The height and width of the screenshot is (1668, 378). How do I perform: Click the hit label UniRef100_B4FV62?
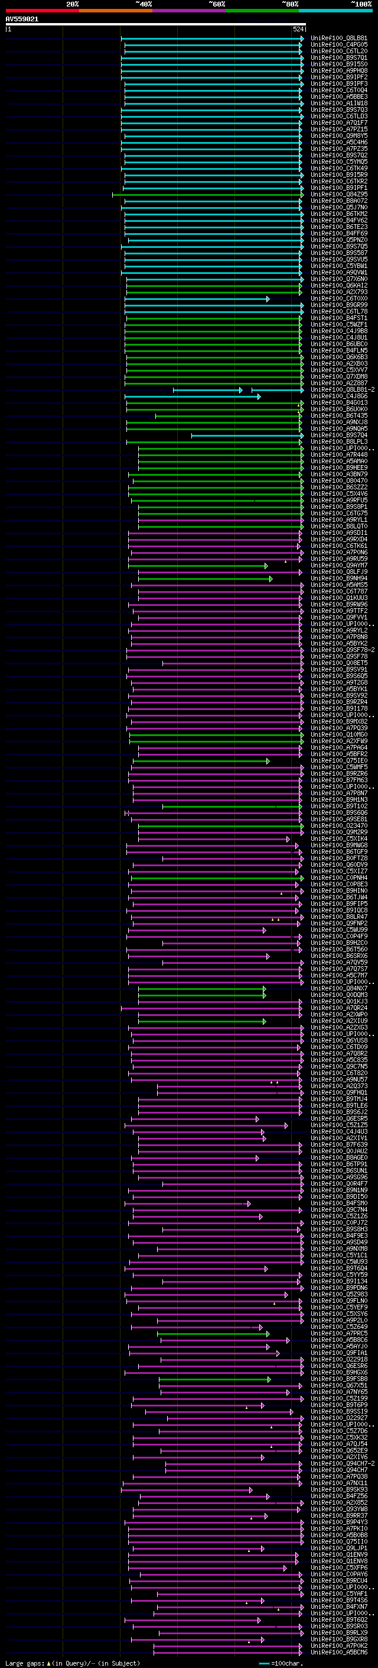[338, 220]
